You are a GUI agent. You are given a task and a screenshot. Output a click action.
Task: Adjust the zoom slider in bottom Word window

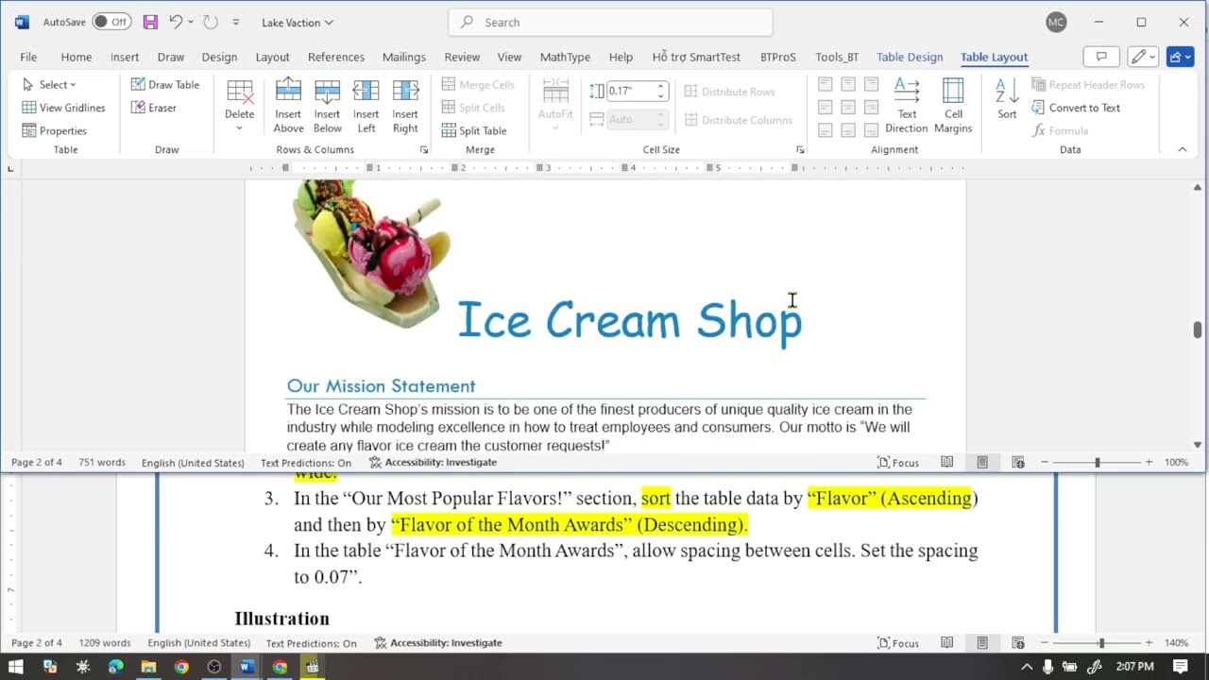(1100, 642)
